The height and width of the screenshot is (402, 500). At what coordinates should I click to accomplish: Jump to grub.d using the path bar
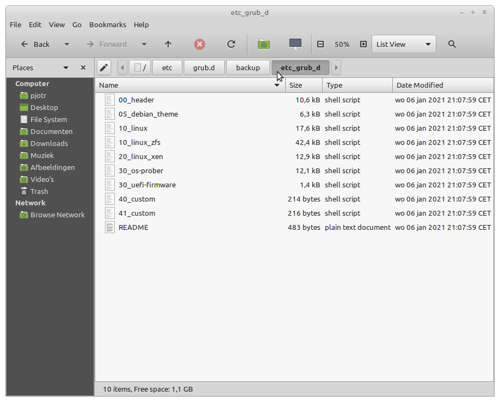pyautogui.click(x=204, y=68)
